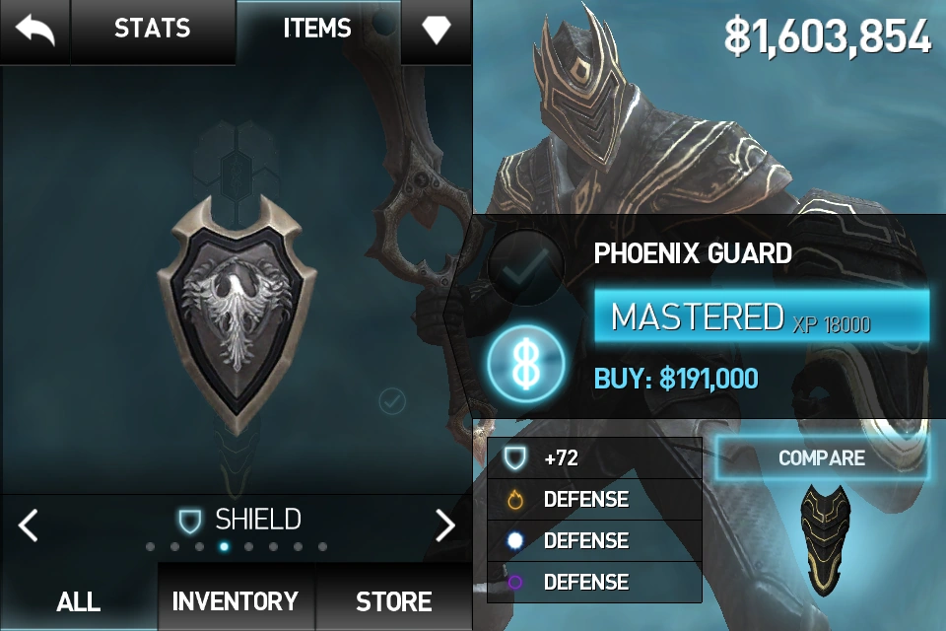Switch to the STATS tab

[x=153, y=29]
